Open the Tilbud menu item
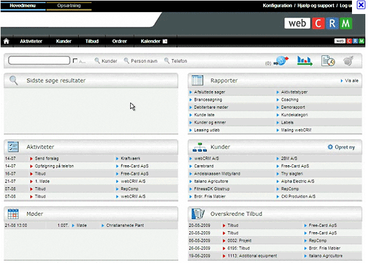The image size is (369, 264). click(x=92, y=41)
